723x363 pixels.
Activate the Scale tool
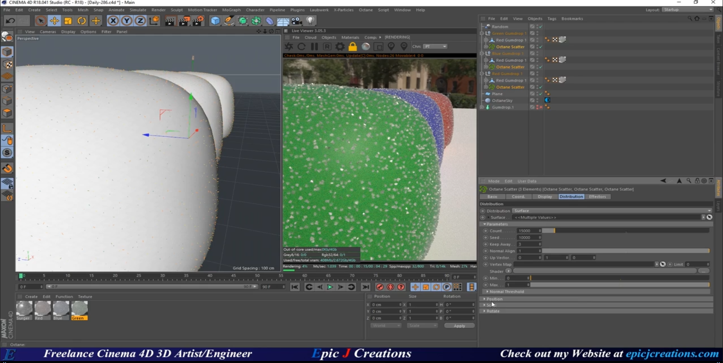pos(68,21)
